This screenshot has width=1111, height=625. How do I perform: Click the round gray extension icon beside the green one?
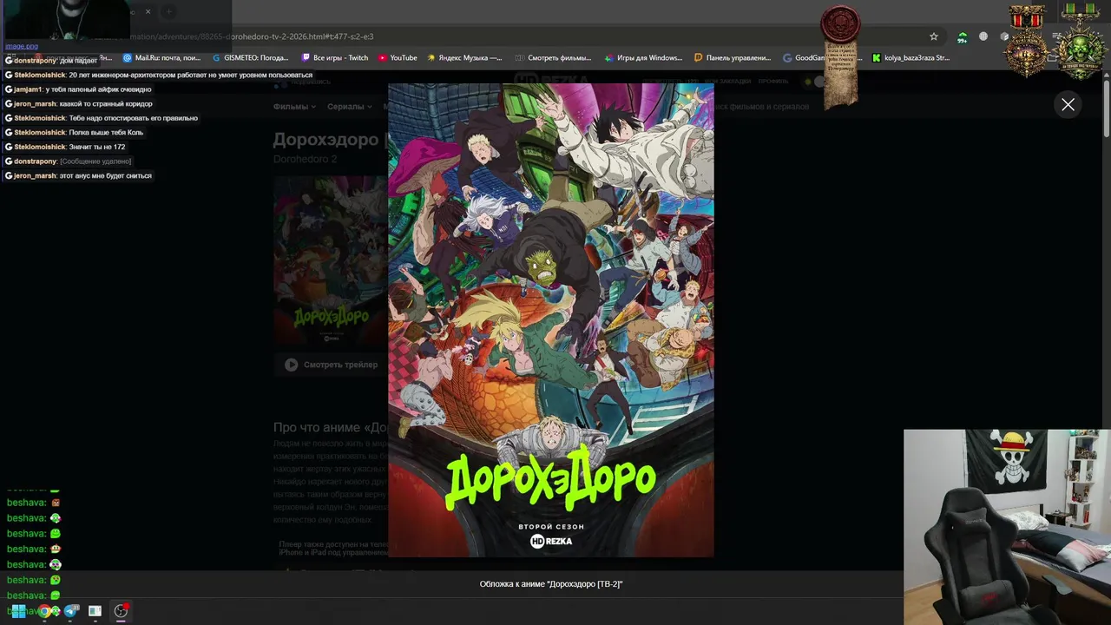pyautogui.click(x=983, y=36)
